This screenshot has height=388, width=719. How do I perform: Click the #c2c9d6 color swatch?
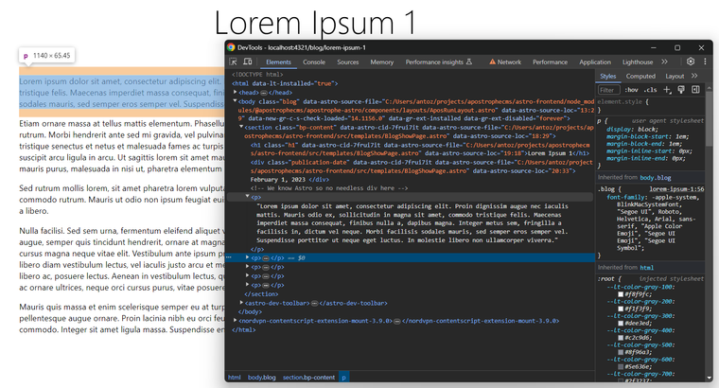621,338
